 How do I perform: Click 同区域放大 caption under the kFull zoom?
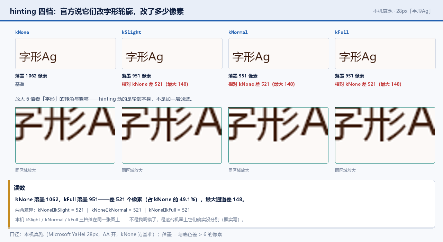coord(345,170)
